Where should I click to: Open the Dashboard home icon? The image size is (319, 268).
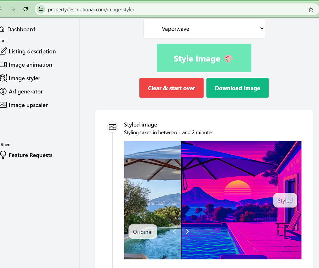2,29
